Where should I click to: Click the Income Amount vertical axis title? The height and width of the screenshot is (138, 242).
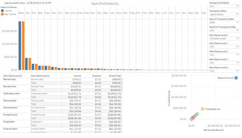click(x=169, y=98)
